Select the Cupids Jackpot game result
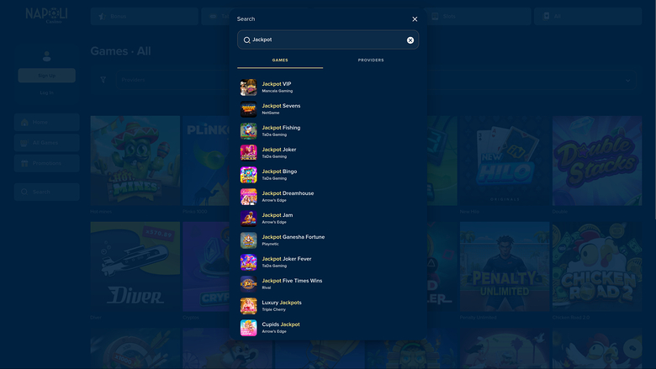Screen dimensions: 656x369 click(x=280, y=324)
